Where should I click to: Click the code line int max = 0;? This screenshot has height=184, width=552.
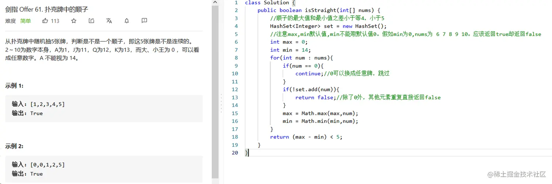(x=289, y=42)
